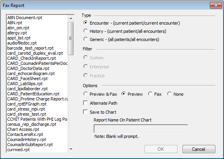The width and height of the screenshot is (224, 159).
Task: Click the report list scroll-down arrow
Action: (x=71, y=149)
